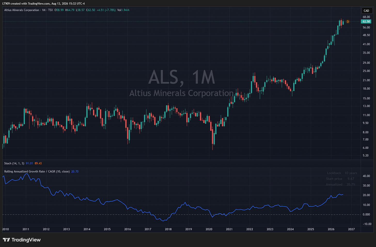Click the +4.51 (+7.78%) change readout
This screenshot has width=376, height=247.
[106, 10]
